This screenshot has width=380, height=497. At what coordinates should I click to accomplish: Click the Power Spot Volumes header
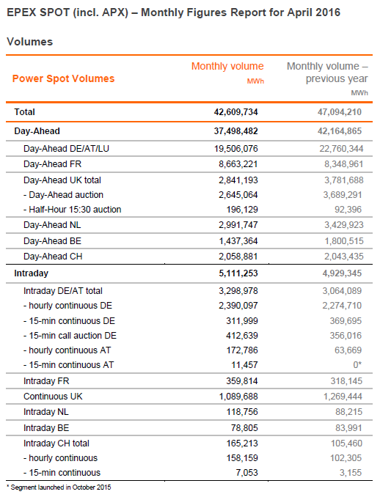(63, 78)
